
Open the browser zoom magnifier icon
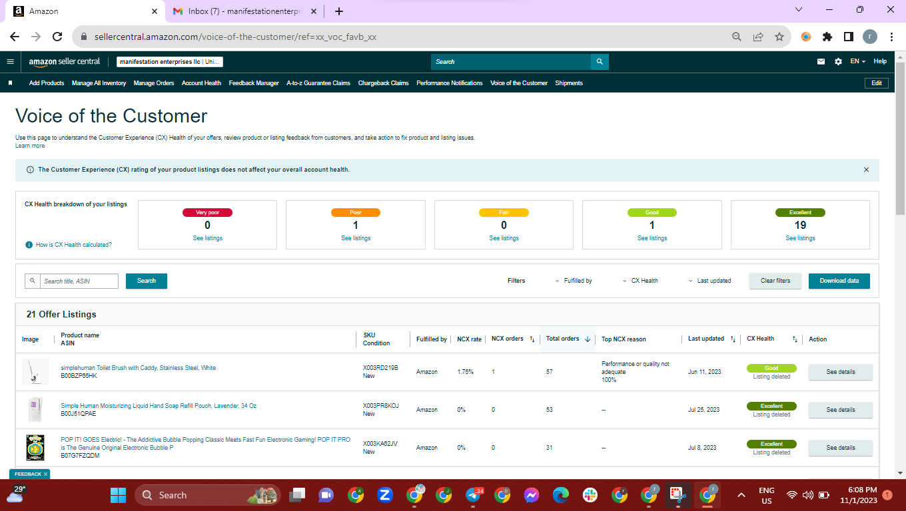737,37
